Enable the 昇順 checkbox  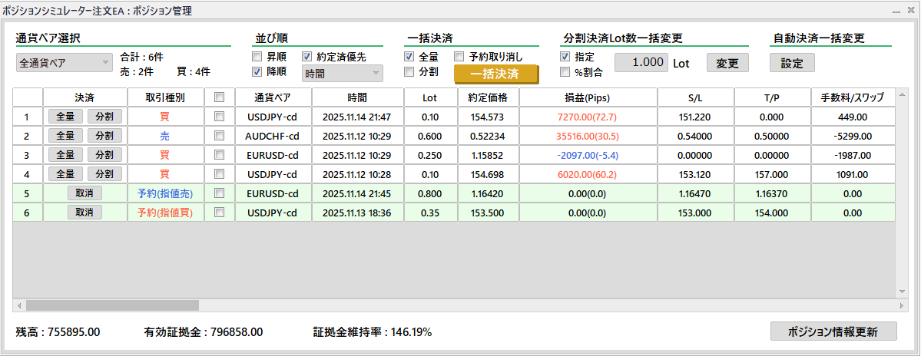257,57
